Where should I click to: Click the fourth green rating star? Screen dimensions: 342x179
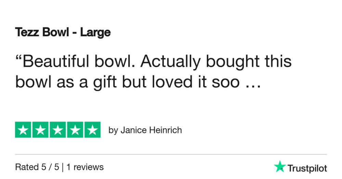(x=75, y=130)
